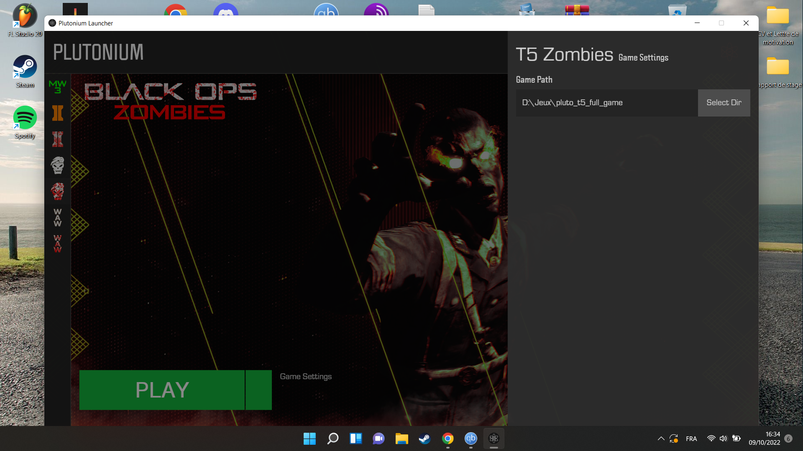803x451 pixels.
Task: Open the volume tray icon
Action: tap(723, 438)
